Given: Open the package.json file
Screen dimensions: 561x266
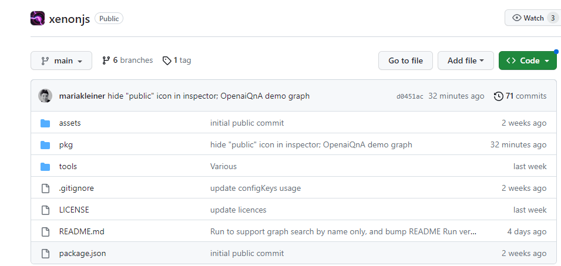Looking at the screenshot, I should tap(82, 254).
